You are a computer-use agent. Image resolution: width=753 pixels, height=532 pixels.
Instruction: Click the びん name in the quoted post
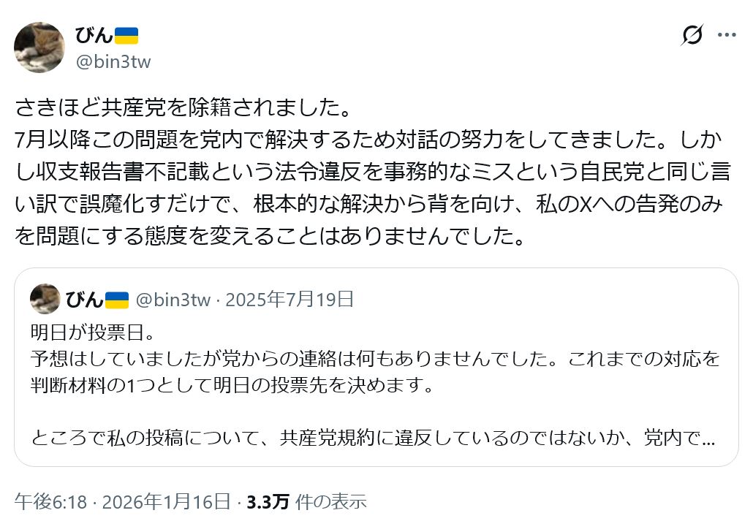pos(85,300)
